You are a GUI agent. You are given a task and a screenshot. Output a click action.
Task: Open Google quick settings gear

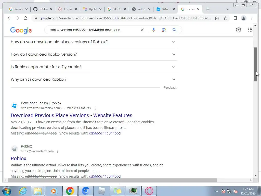239,30
